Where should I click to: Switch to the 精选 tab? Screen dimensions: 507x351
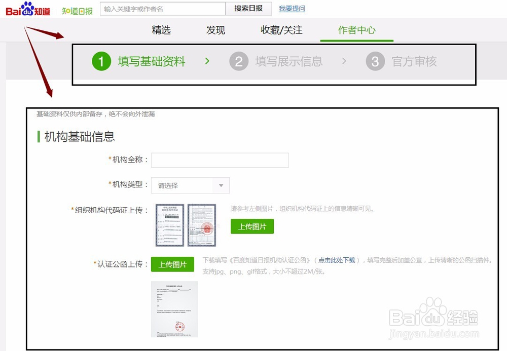click(161, 30)
